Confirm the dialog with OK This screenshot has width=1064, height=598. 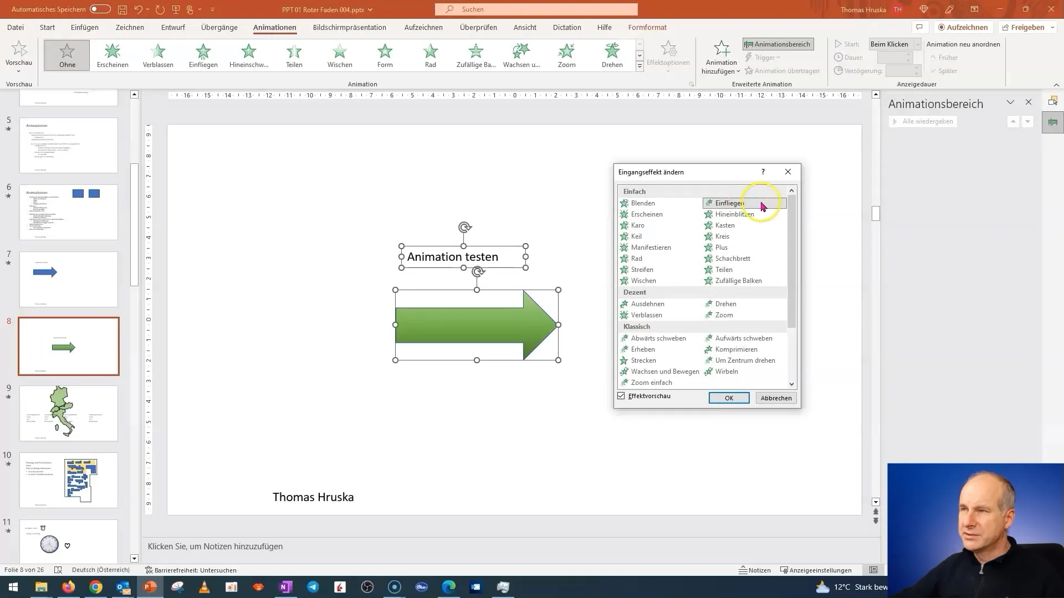click(x=729, y=398)
